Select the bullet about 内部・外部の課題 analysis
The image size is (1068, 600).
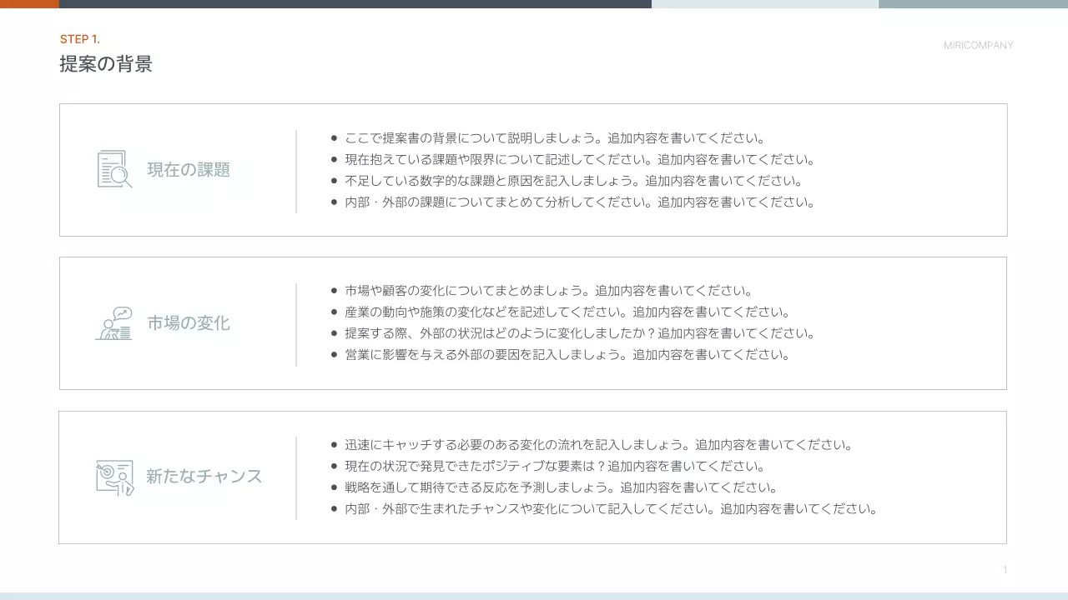tap(579, 201)
